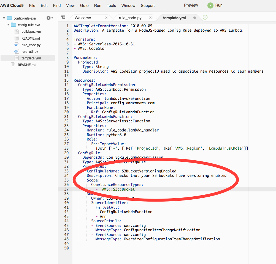
Task: Click the new tab plus icon
Action: coord(205,17)
